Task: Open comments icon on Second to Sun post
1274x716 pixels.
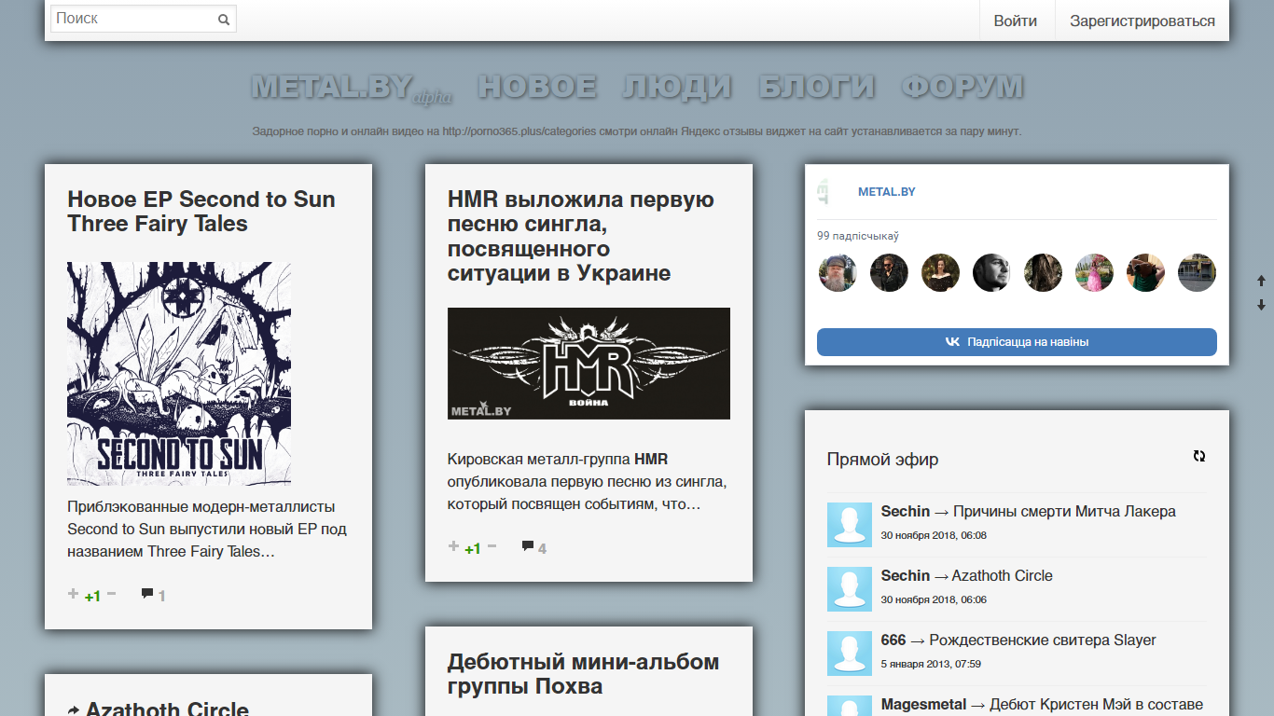Action: [146, 594]
